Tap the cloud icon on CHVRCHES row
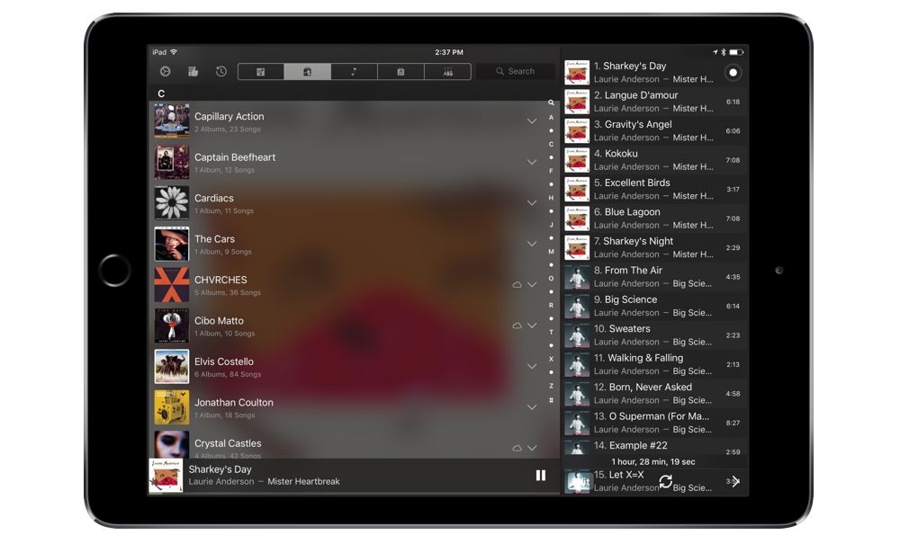The width and height of the screenshot is (900, 544). tap(517, 284)
